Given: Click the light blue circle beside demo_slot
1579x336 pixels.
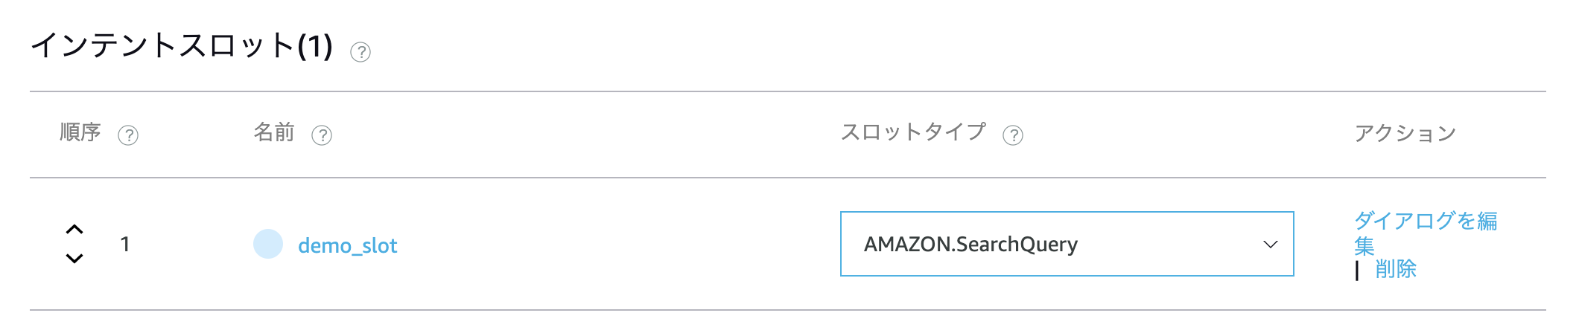Looking at the screenshot, I should [x=268, y=244].
